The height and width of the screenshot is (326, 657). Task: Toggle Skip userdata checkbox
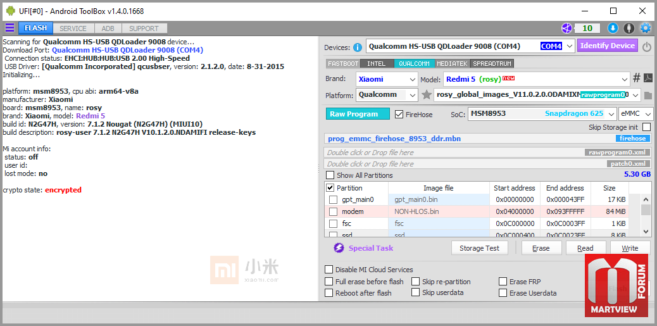[415, 292]
